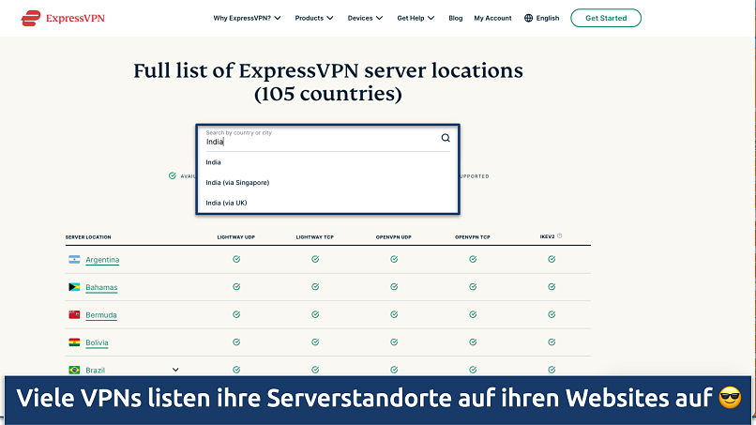Click the Bahamas flag icon
The height and width of the screenshot is (425, 756).
coord(74,287)
